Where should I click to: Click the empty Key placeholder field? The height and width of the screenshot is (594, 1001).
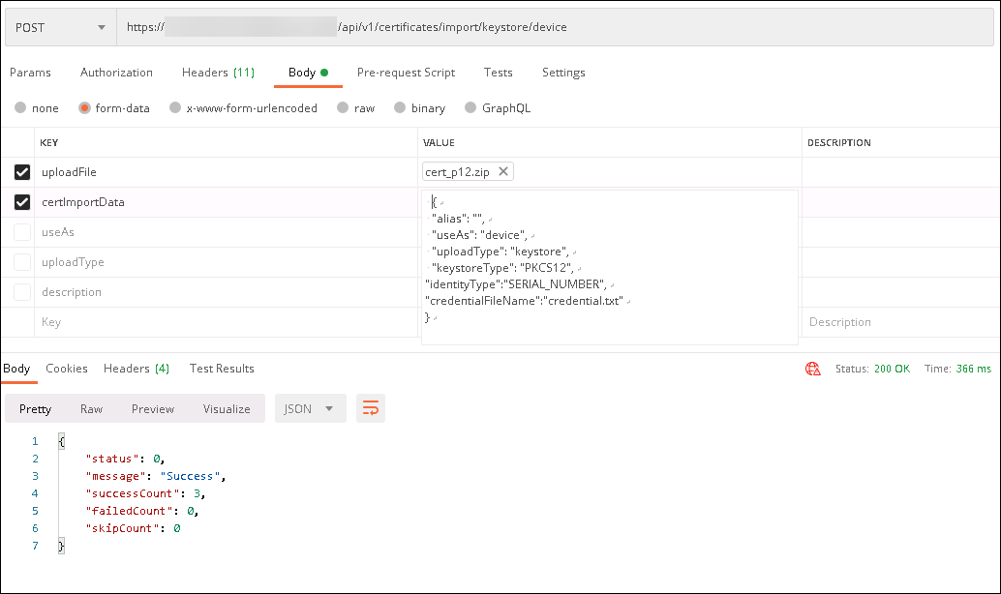[x=223, y=322]
